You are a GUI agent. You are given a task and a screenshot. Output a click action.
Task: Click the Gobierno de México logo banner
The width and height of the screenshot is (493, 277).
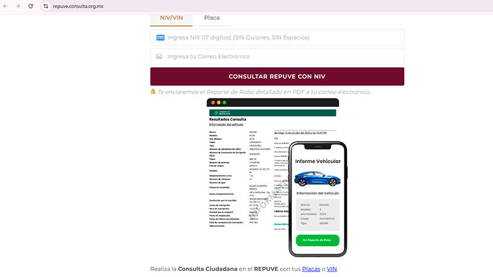[272, 113]
